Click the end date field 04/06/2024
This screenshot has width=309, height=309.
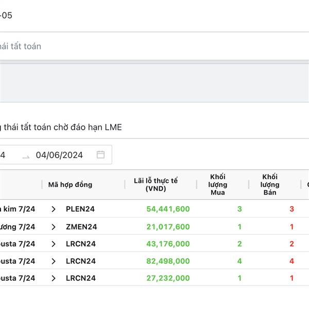pyautogui.click(x=59, y=155)
